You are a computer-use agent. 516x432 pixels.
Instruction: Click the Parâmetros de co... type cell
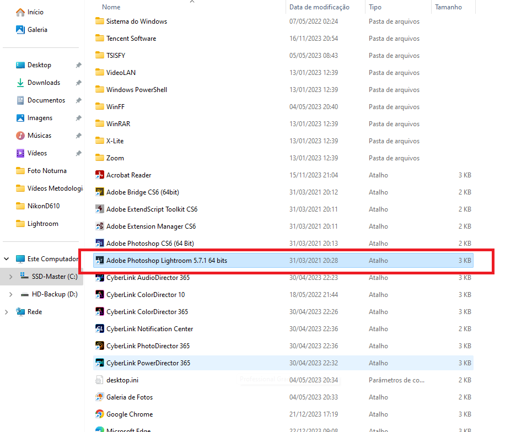396,380
